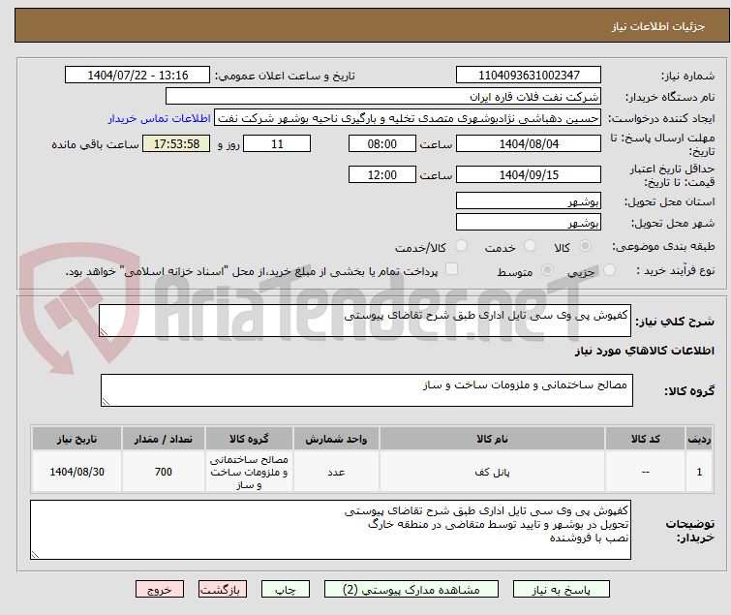Select the 'متوسط' purchase type radio
The width and height of the screenshot is (731, 615).
(x=547, y=270)
